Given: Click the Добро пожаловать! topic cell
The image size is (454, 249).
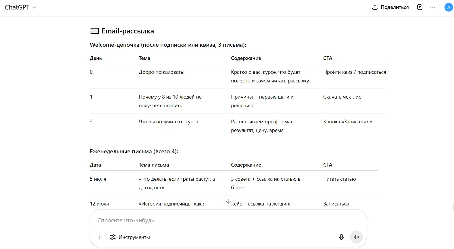Looking at the screenshot, I should coord(162,72).
